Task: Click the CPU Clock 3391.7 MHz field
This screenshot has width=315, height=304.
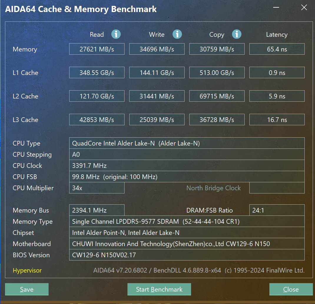Action: coord(187,166)
